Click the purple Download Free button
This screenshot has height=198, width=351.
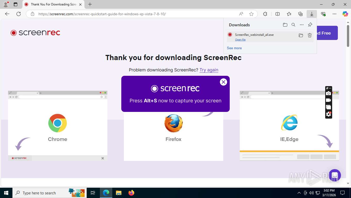[327, 33]
